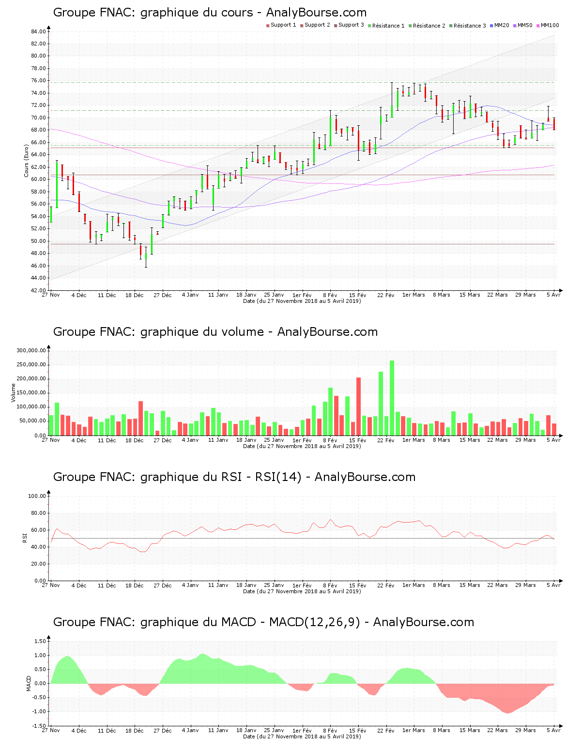The height and width of the screenshot is (750, 581).
Task: Click '1er Mars' date on volume chart
Action: [413, 440]
